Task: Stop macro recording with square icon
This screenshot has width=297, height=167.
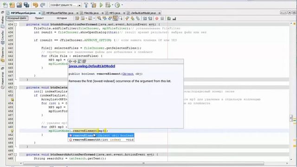Action: pyautogui.click(x=162, y=19)
